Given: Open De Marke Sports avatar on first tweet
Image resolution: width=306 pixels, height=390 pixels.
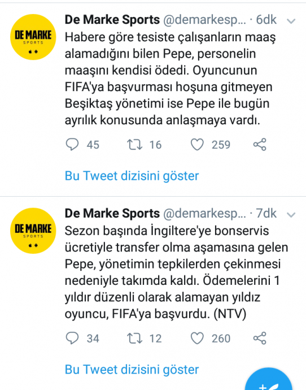Looking at the screenshot, I should pos(33,37).
